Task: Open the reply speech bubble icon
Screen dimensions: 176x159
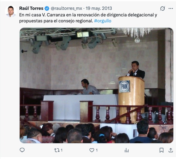Action: point(22,150)
